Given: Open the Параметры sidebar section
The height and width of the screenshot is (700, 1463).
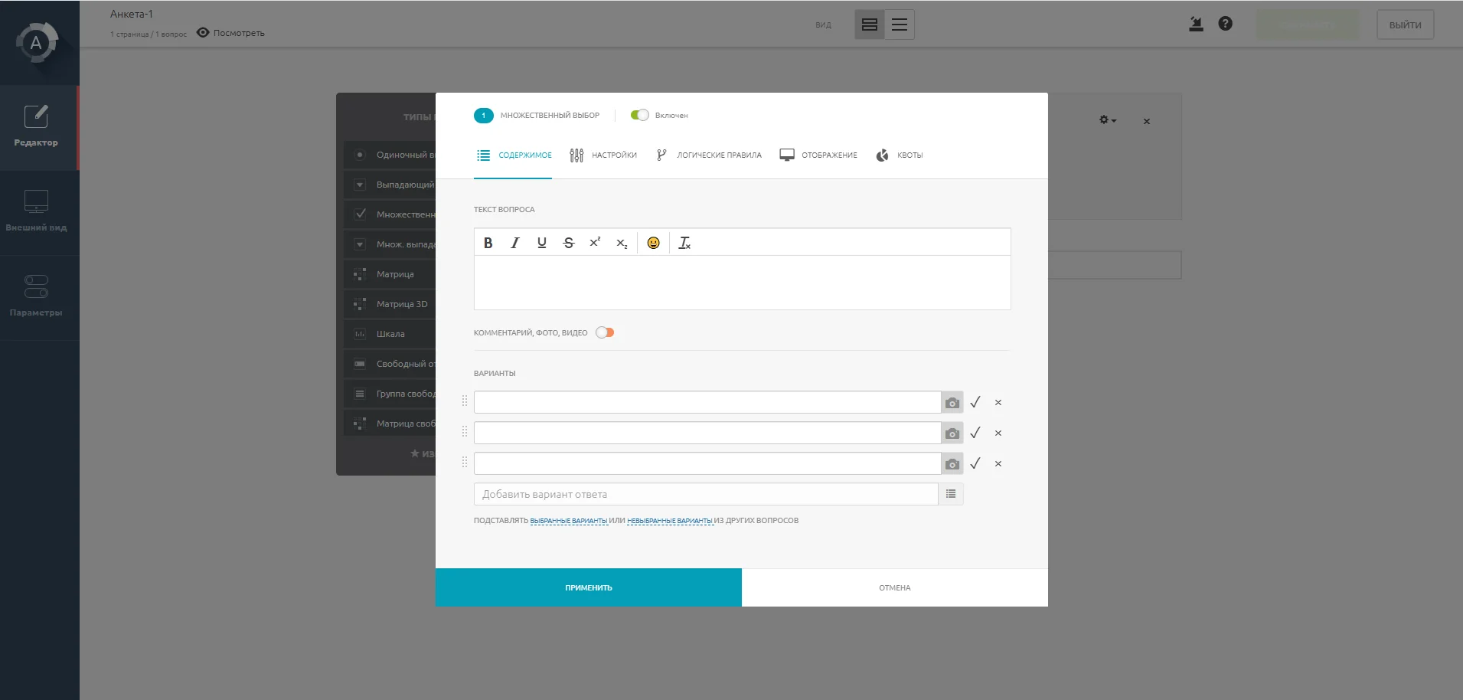Looking at the screenshot, I should tap(38, 297).
